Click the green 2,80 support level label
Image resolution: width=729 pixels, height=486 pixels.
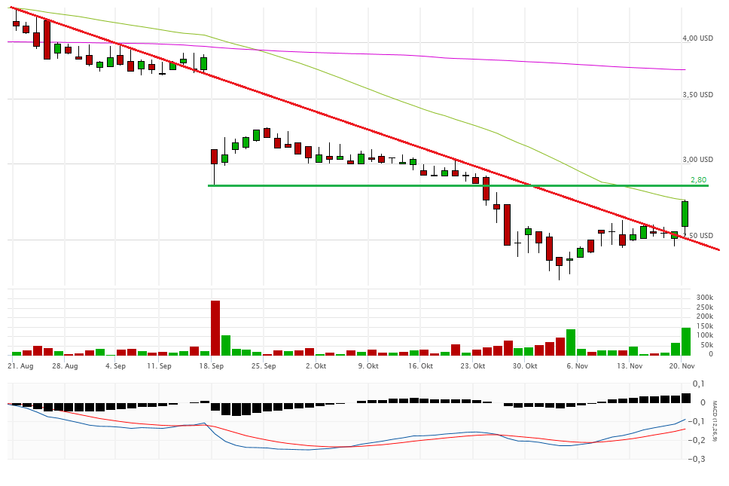[698, 180]
